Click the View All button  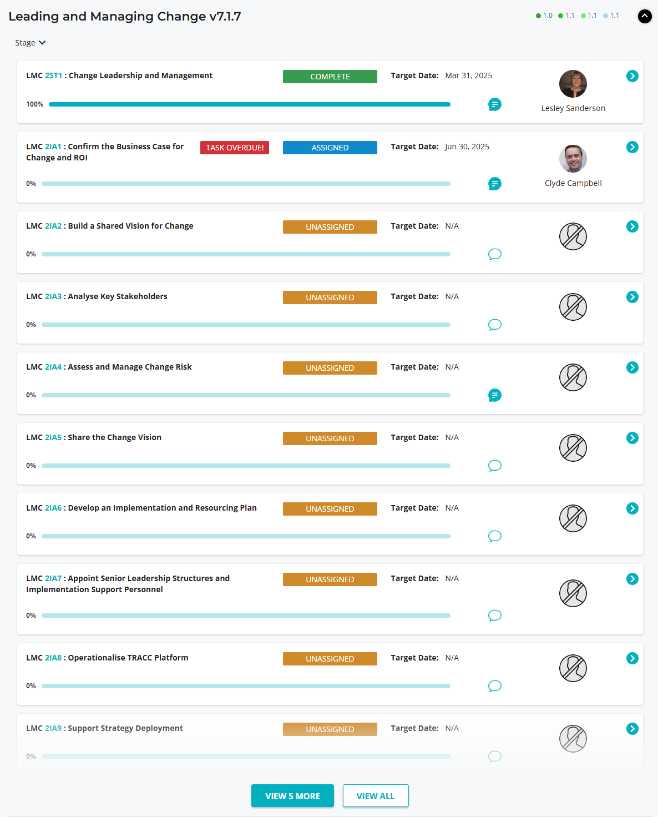coord(376,796)
